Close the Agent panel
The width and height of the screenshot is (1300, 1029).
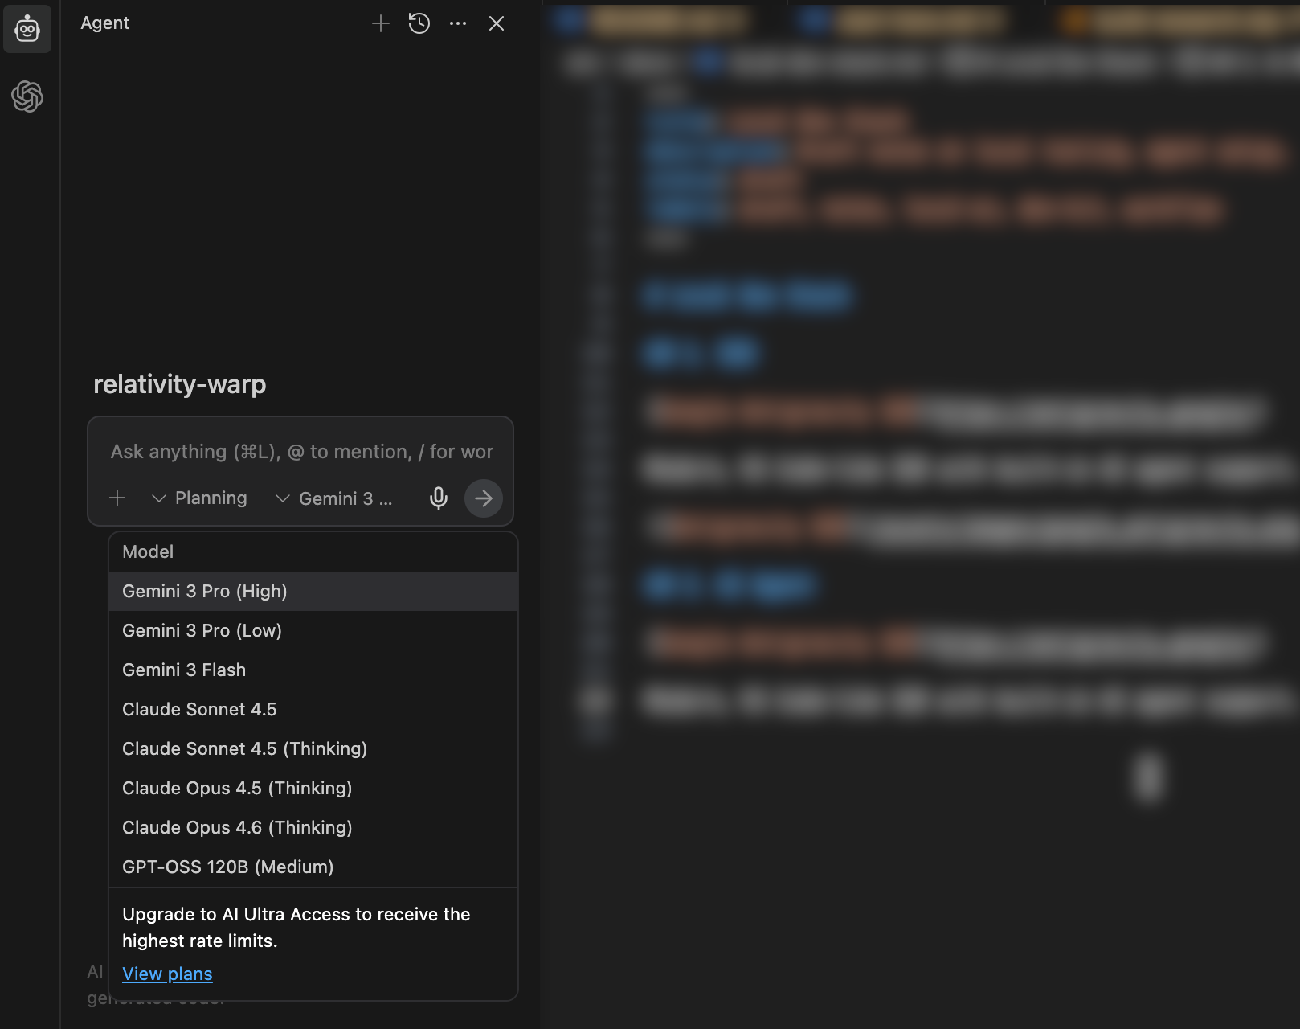pyautogui.click(x=497, y=24)
